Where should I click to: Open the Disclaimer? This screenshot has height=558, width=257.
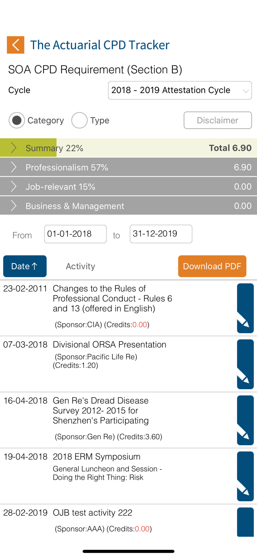point(217,120)
